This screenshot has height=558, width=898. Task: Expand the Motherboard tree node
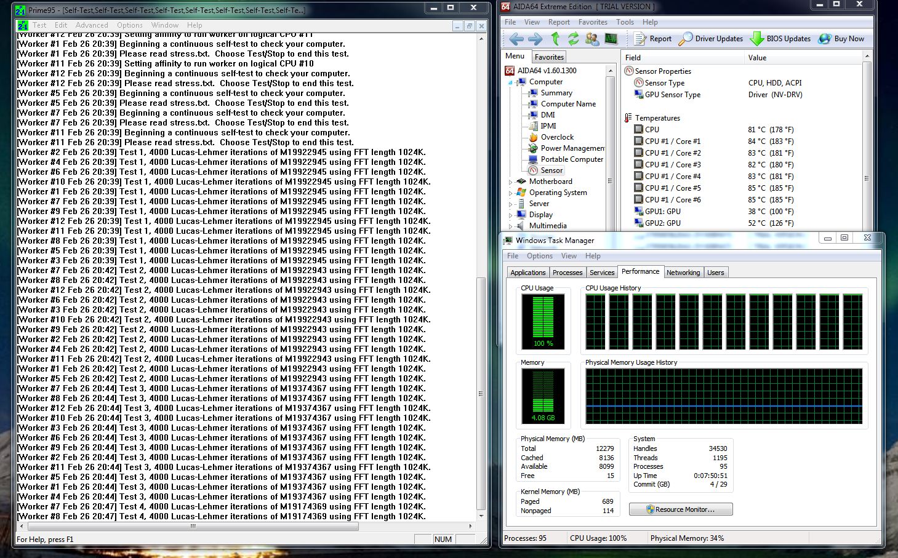[510, 182]
